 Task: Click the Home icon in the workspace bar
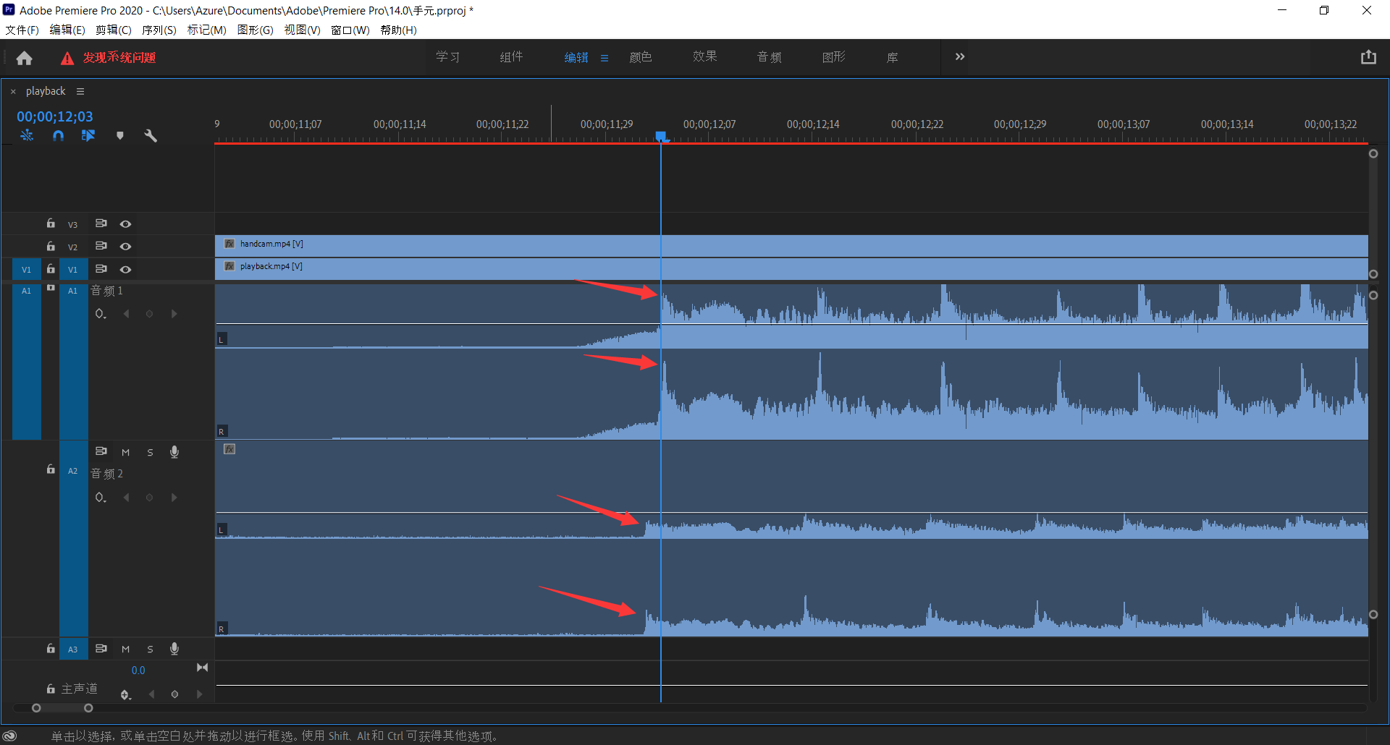point(24,58)
